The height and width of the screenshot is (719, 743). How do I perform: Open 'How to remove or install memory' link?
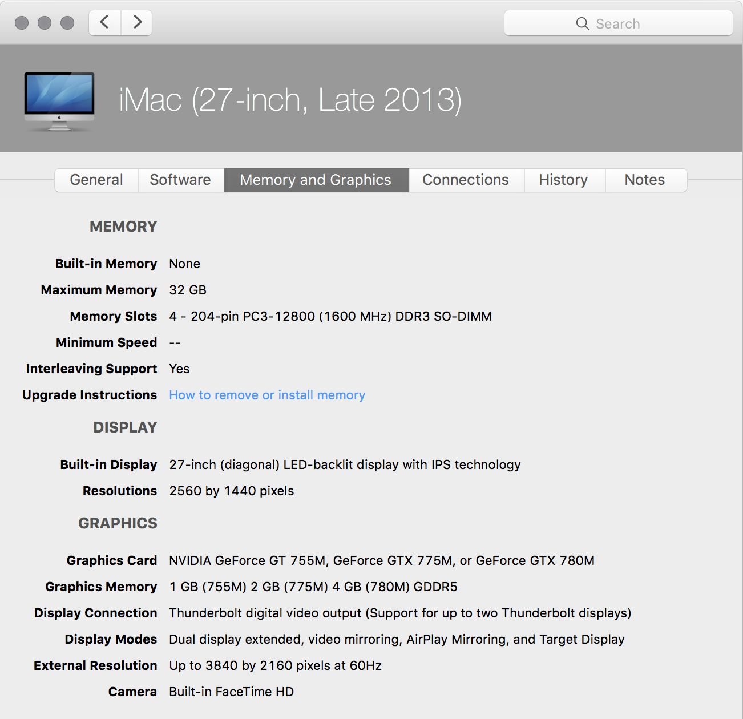pyautogui.click(x=267, y=395)
